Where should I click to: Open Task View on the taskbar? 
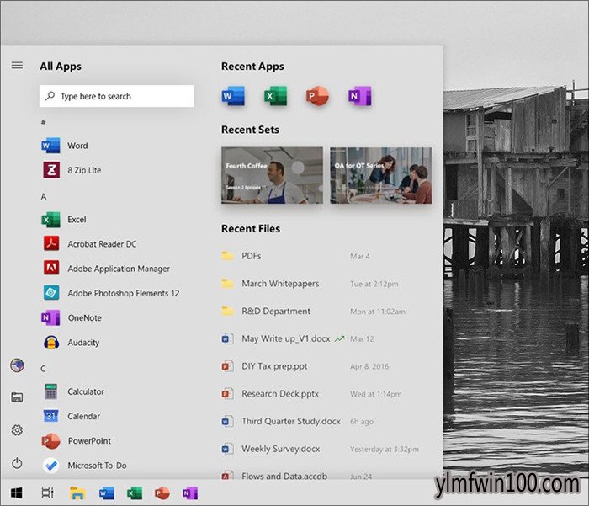pyautogui.click(x=48, y=493)
